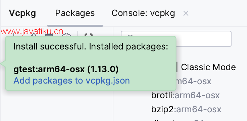Click the pencil Edit icon in toolbar
This screenshot has width=247, height=121.
(x=32, y=34)
